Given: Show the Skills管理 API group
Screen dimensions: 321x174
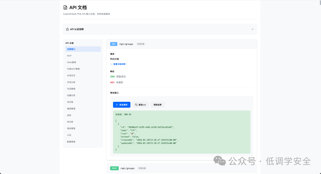Looking at the screenshot, I should coord(83,62).
